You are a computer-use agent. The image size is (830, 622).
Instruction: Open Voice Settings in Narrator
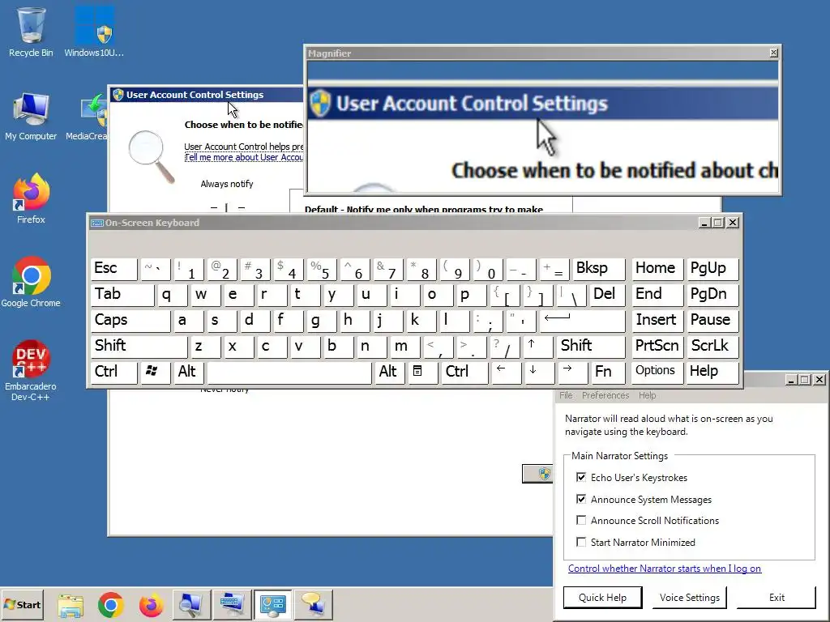point(689,598)
